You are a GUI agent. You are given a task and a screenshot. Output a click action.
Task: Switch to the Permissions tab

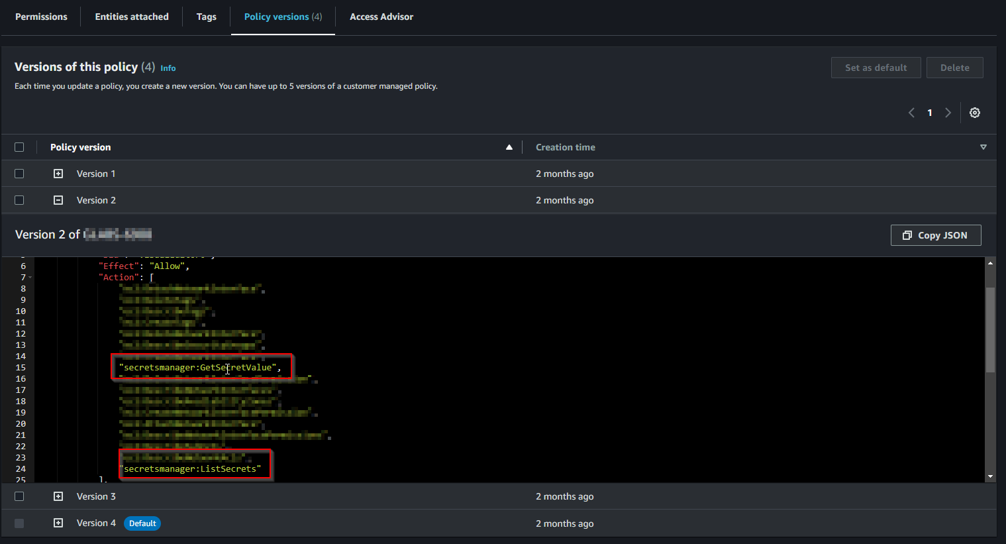[41, 17]
